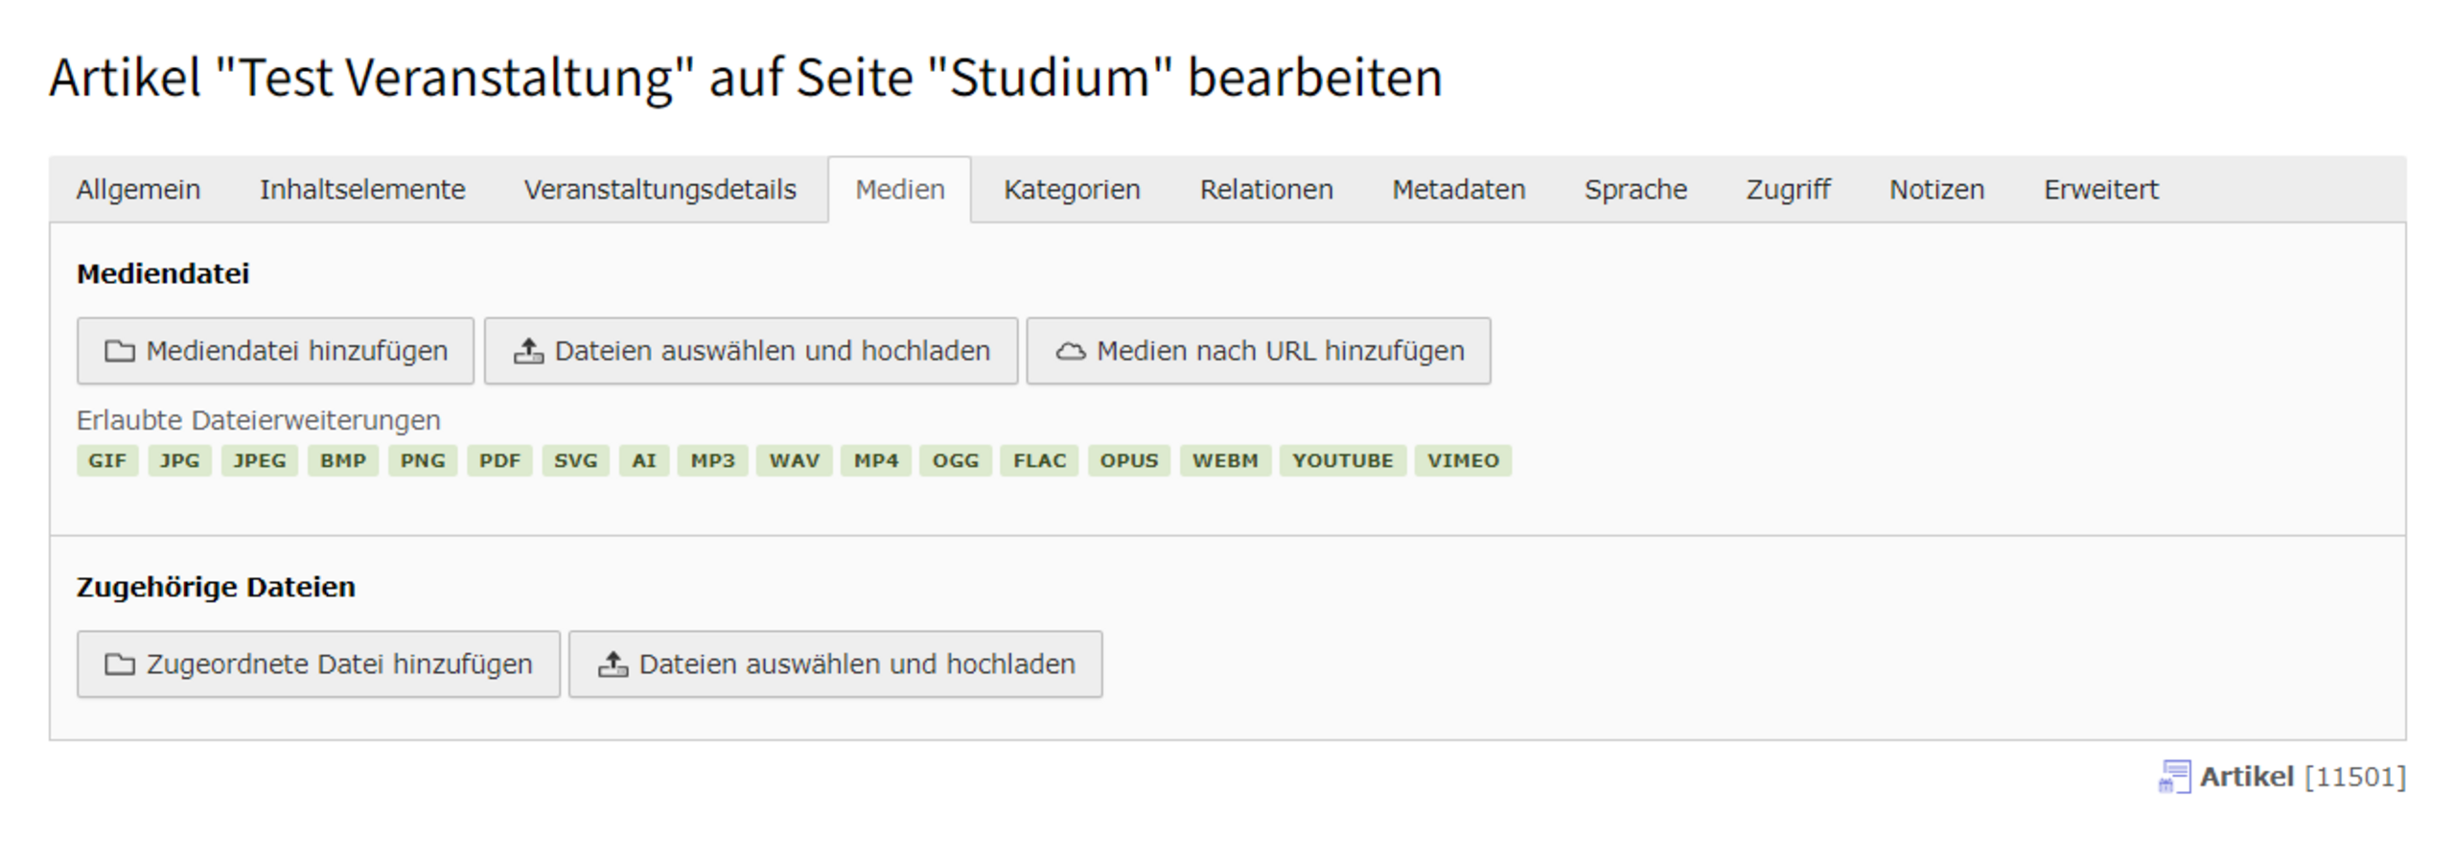Click the Artikel record icon at bottom right
This screenshot has width=2454, height=863.
[x=2174, y=777]
